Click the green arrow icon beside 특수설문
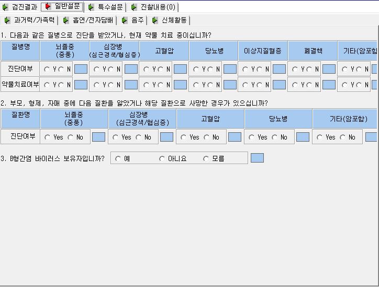This screenshot has height=287, width=379. click(91, 7)
